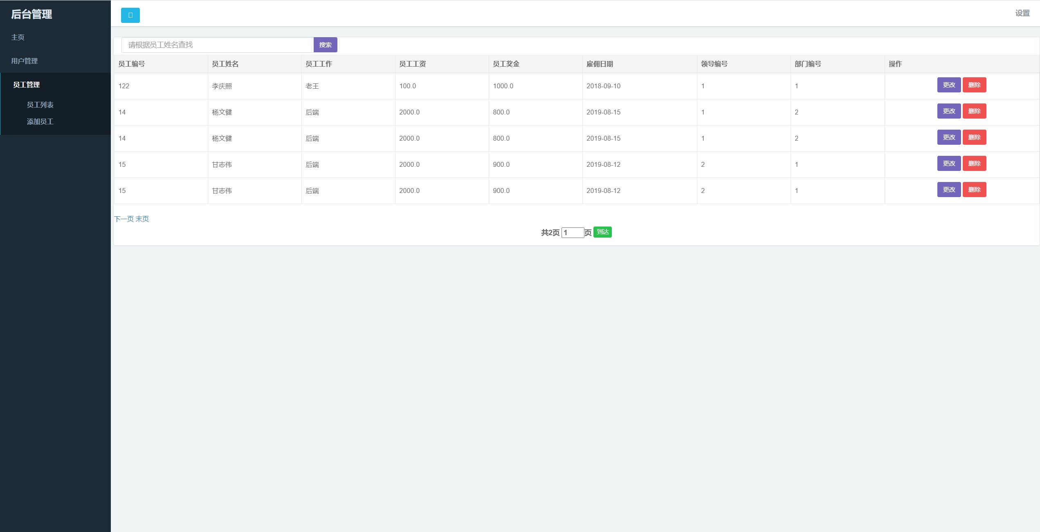
Task: Open 添加员工 submenu item
Action: point(40,121)
